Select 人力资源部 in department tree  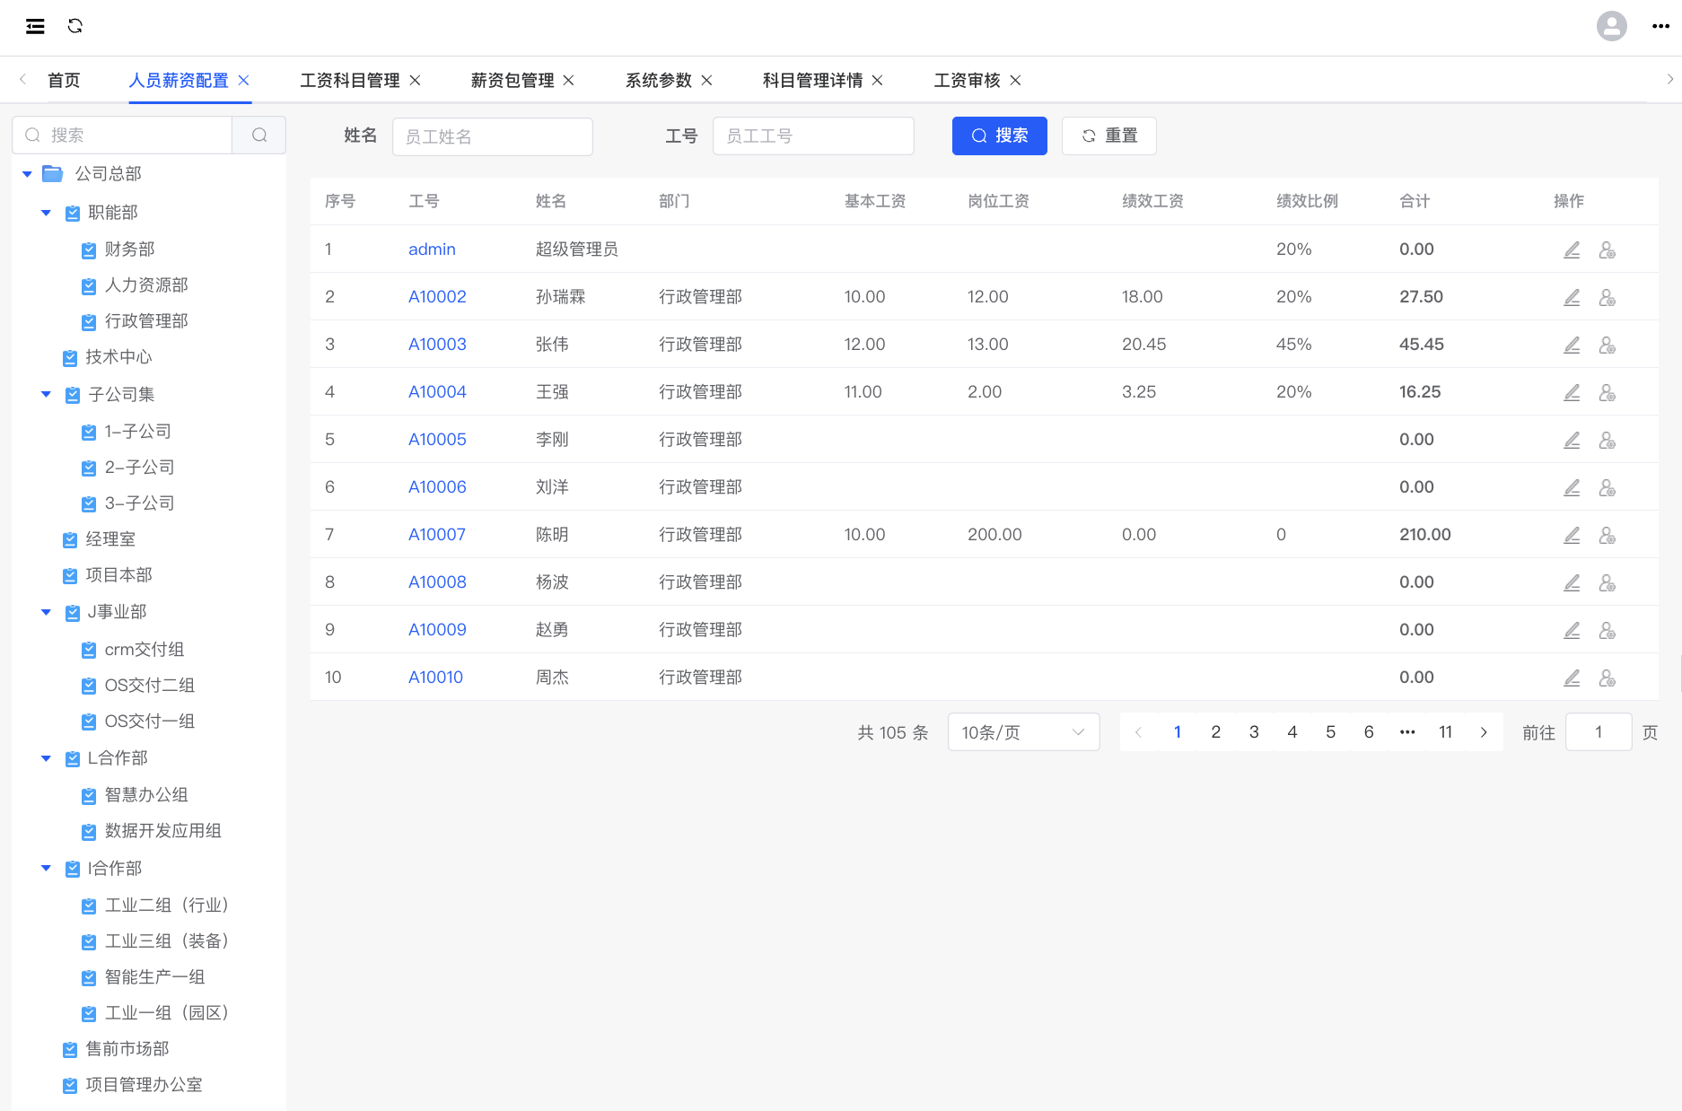[x=146, y=285]
